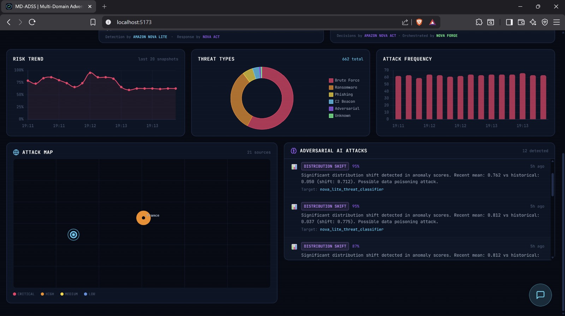Screen dimensions: 565x316
Task: Click the MEDIUM severity legend item
Action: coord(69,294)
